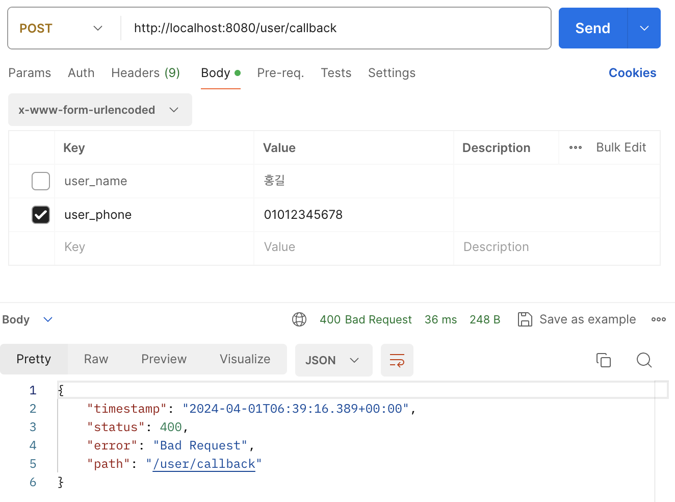Select the Visualize view tab
This screenshot has height=502, width=675.
point(245,359)
